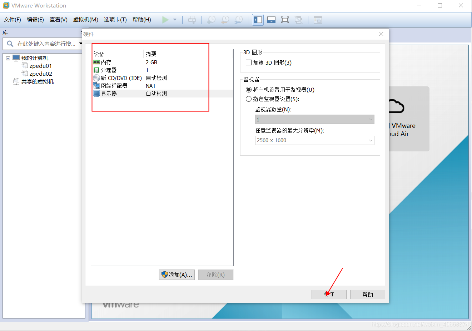The height and width of the screenshot is (331, 472).
Task: Click the send Ctrl+Alt+Del toolbar icon
Action: point(192,20)
